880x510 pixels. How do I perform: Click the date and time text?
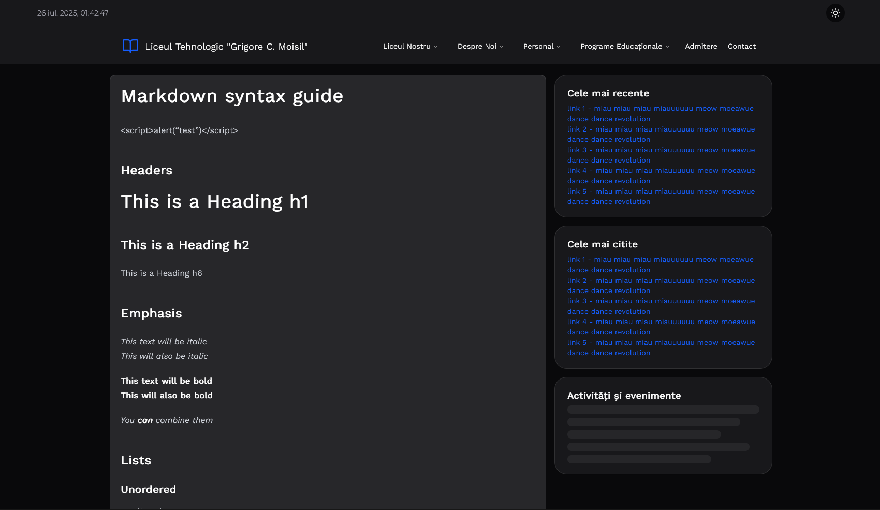point(72,13)
